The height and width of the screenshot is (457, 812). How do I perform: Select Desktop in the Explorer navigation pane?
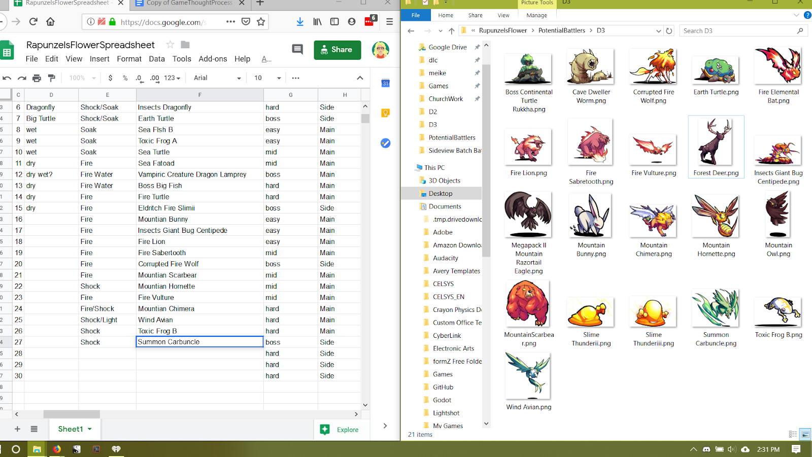click(x=441, y=193)
